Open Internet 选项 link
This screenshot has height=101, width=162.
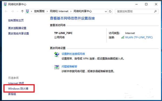click(16, 83)
